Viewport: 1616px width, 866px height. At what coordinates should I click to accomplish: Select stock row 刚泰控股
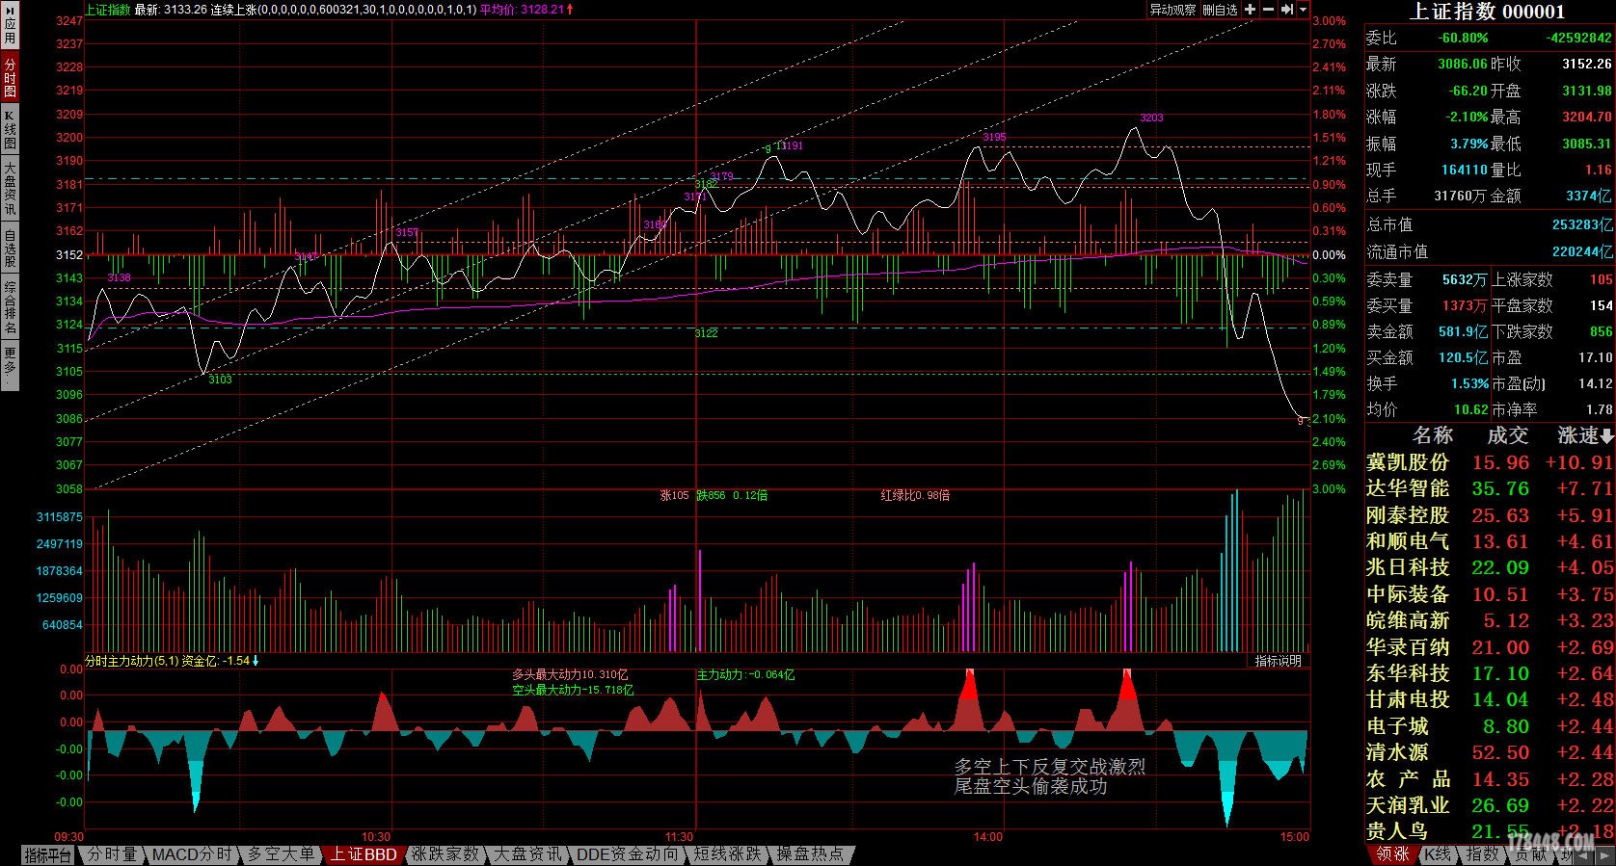point(1490,515)
